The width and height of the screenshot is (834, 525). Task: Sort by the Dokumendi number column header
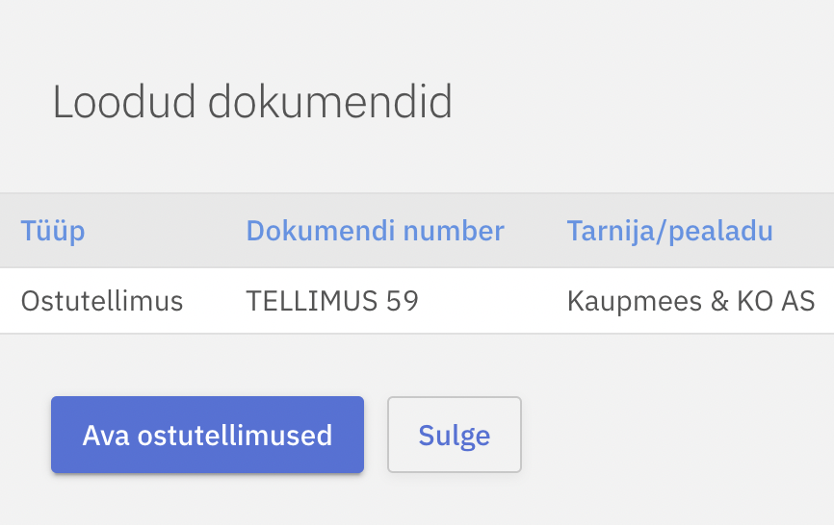[375, 231]
